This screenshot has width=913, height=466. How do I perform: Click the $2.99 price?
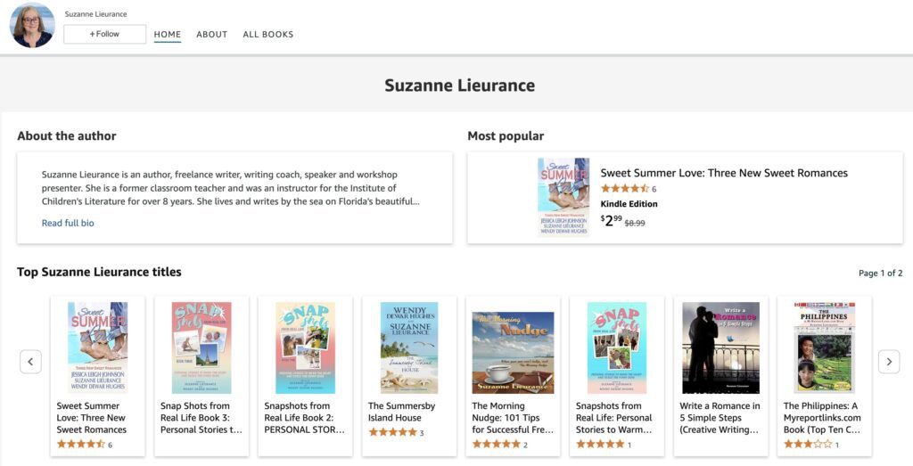[x=611, y=220]
